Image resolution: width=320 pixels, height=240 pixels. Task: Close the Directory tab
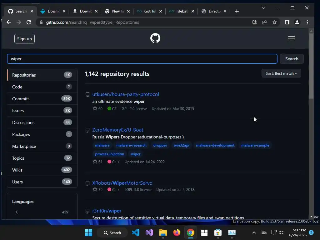225,11
